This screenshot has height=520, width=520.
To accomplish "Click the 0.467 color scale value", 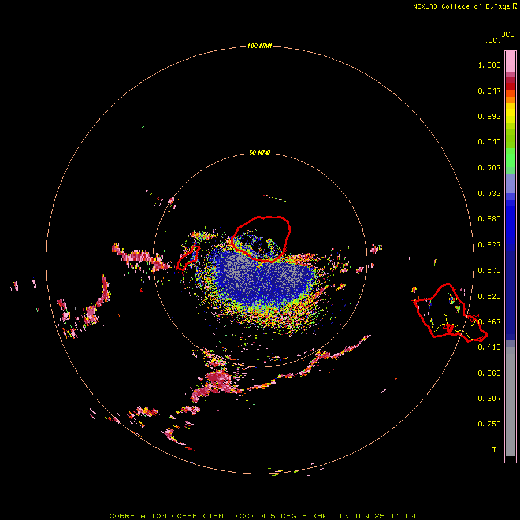I will pos(489,322).
